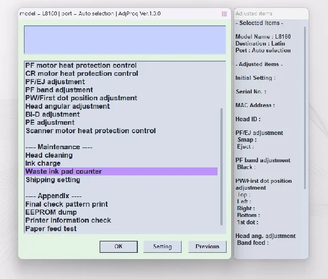Click Destination : Latin in side panel
Screen dimensions: 328x279
point(260,43)
